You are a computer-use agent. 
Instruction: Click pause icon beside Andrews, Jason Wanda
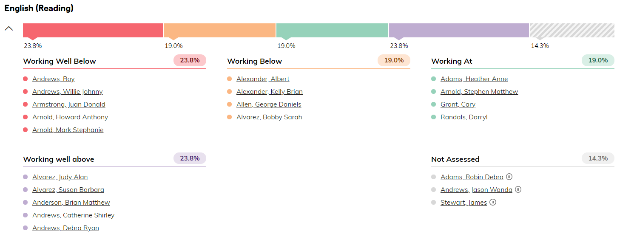[x=518, y=190]
